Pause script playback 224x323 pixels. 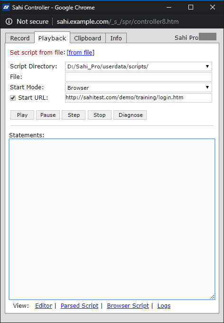pos(48,115)
